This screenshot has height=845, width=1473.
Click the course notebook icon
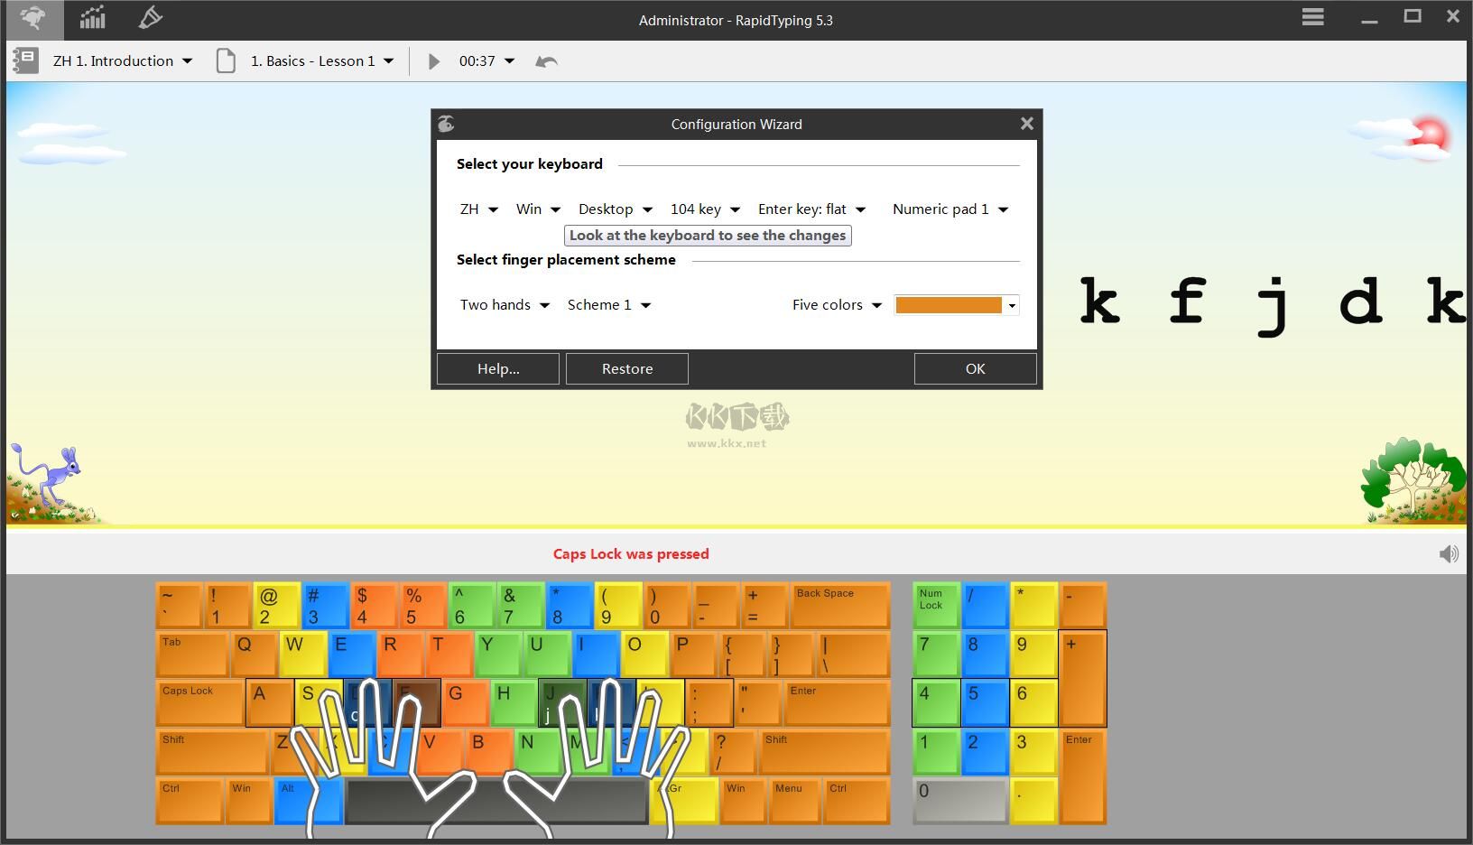[25, 61]
